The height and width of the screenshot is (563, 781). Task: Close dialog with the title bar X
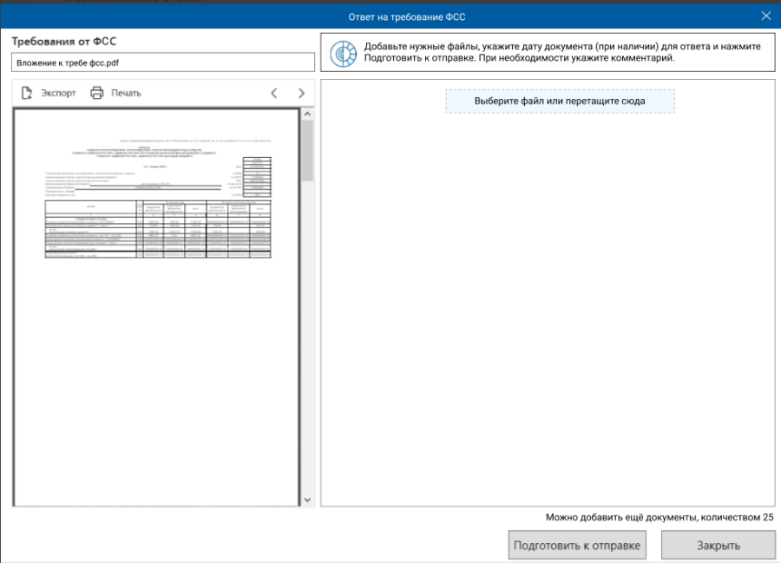765,16
